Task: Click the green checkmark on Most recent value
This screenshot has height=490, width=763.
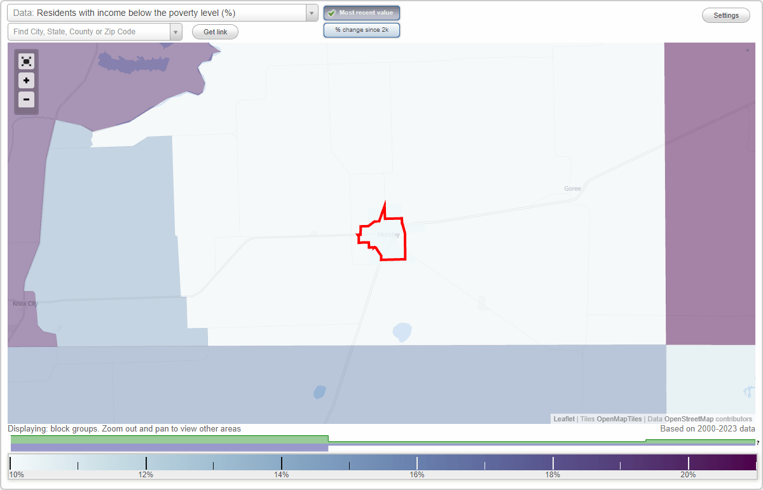Action: tap(331, 12)
